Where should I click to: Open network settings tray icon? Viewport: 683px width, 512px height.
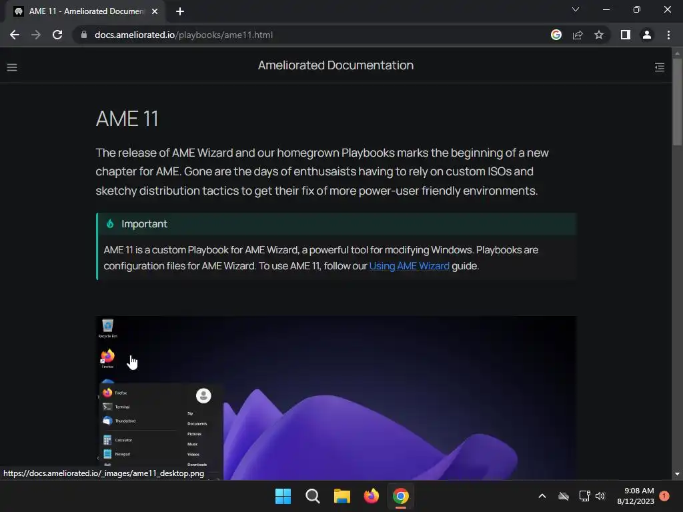584,496
